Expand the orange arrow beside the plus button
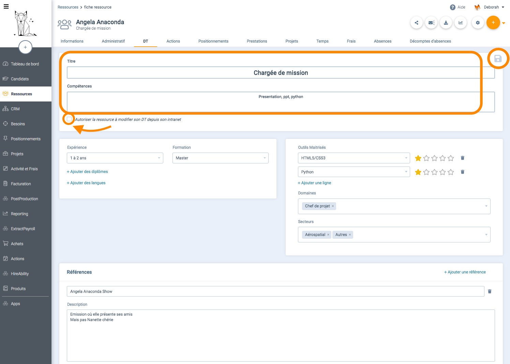Viewport: 510px width, 364px height. tap(504, 23)
